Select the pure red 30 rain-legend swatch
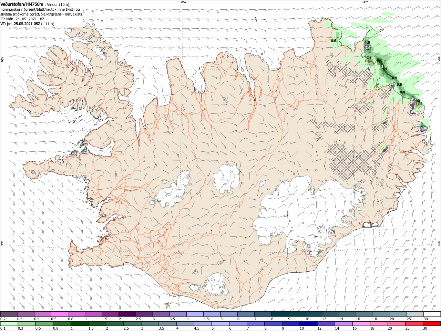This screenshot has height=331, width=441. pos(431,324)
